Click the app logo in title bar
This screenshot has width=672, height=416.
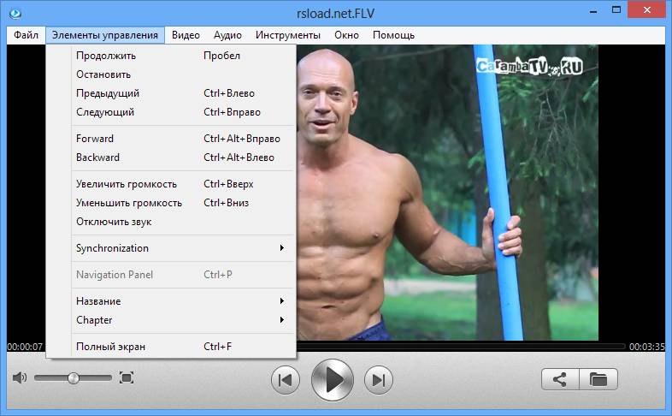click(x=15, y=14)
